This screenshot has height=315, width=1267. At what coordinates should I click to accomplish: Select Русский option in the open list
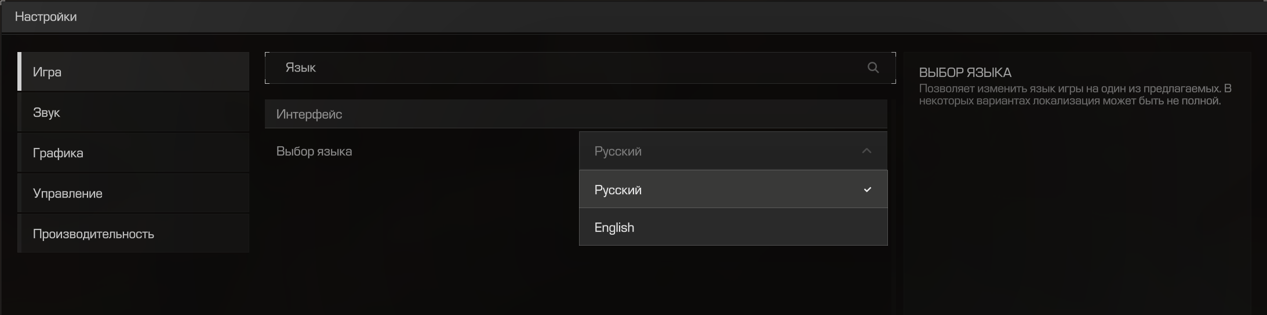pyautogui.click(x=733, y=189)
